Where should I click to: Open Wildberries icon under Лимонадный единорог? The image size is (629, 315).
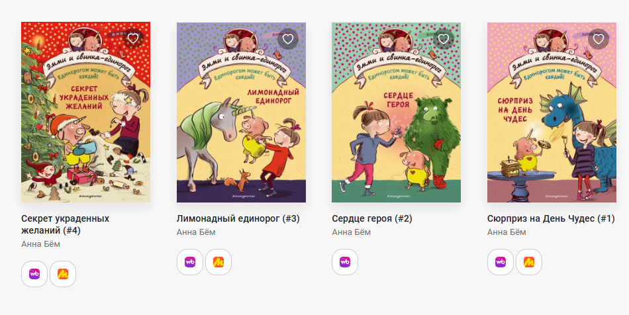pyautogui.click(x=190, y=262)
